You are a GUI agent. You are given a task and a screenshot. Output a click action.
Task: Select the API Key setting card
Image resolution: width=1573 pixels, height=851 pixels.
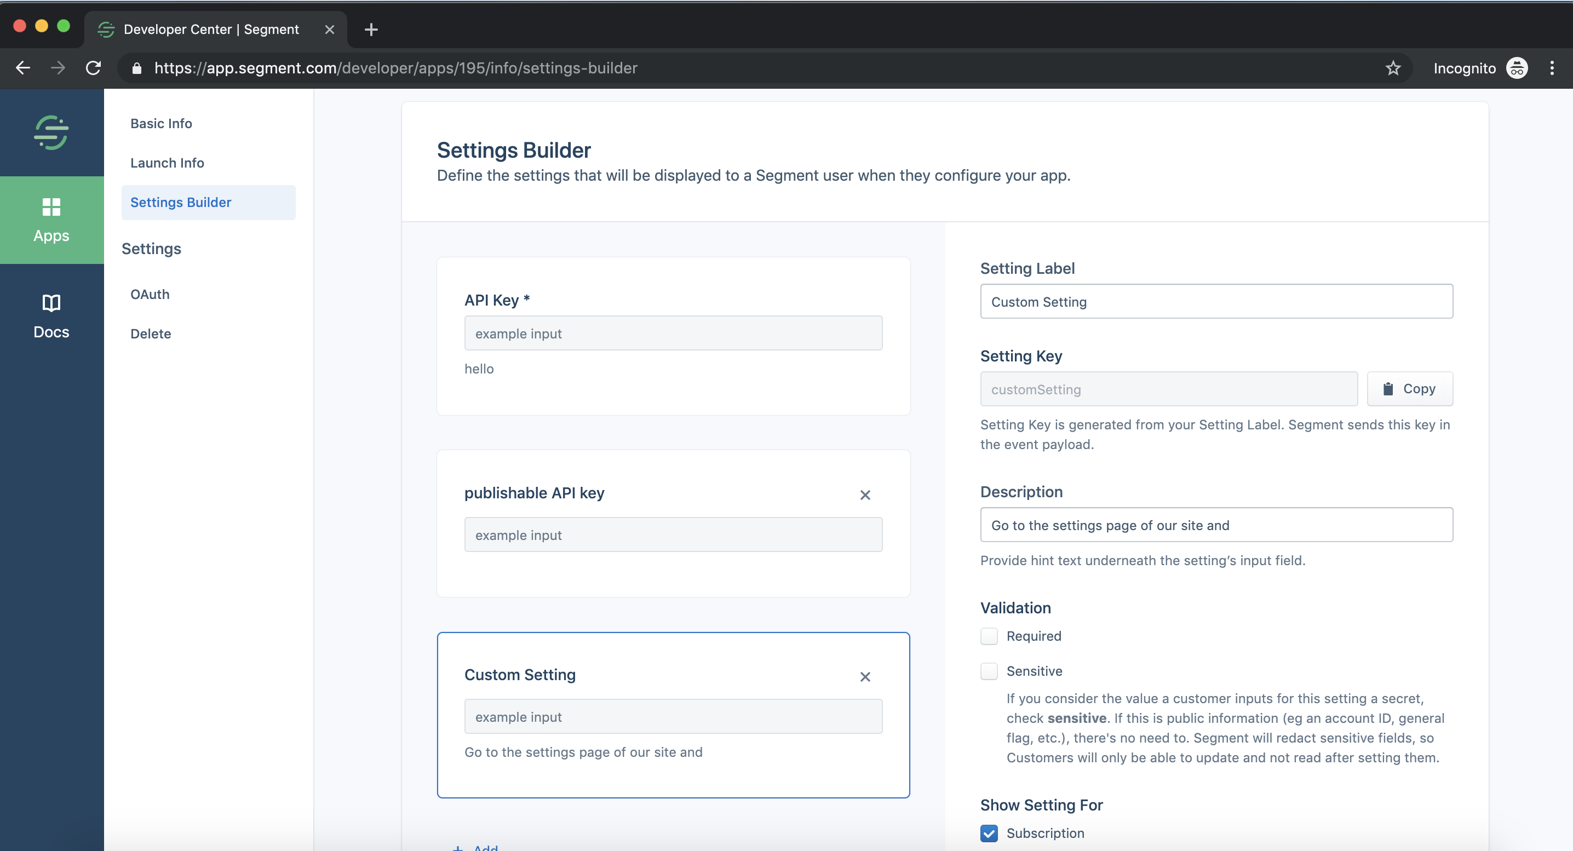pos(673,336)
